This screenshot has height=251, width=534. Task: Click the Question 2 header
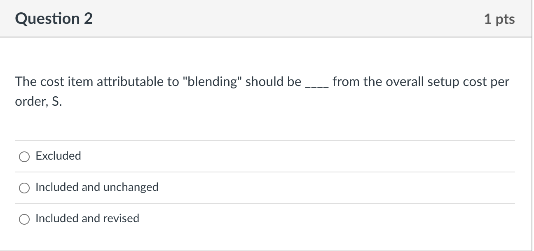click(53, 18)
